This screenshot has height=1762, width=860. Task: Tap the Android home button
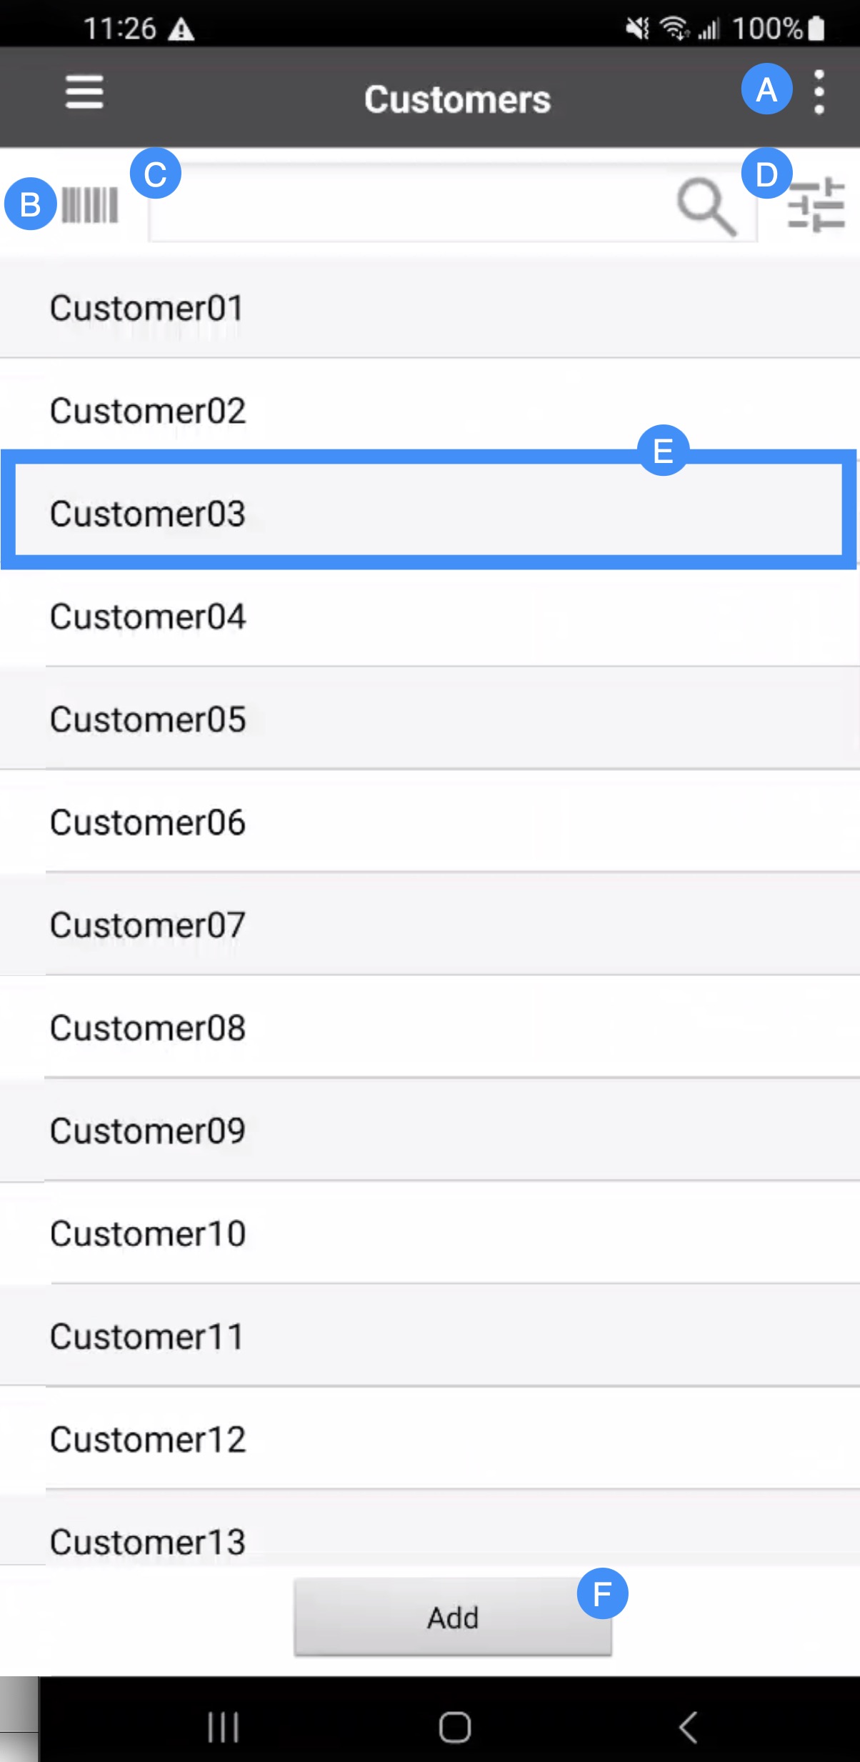point(454,1728)
